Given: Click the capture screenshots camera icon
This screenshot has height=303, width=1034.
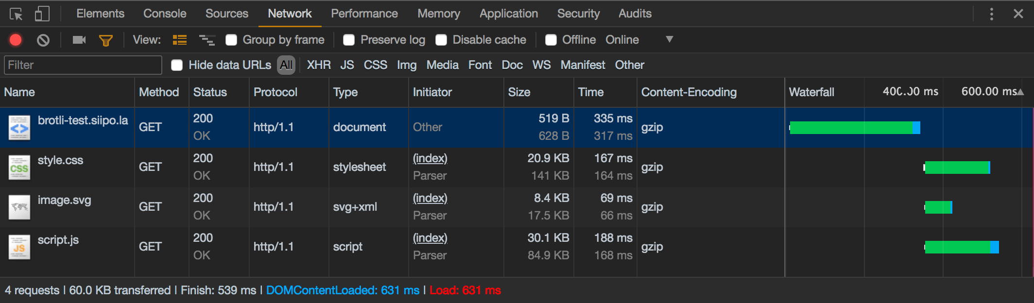Looking at the screenshot, I should pyautogui.click(x=79, y=40).
